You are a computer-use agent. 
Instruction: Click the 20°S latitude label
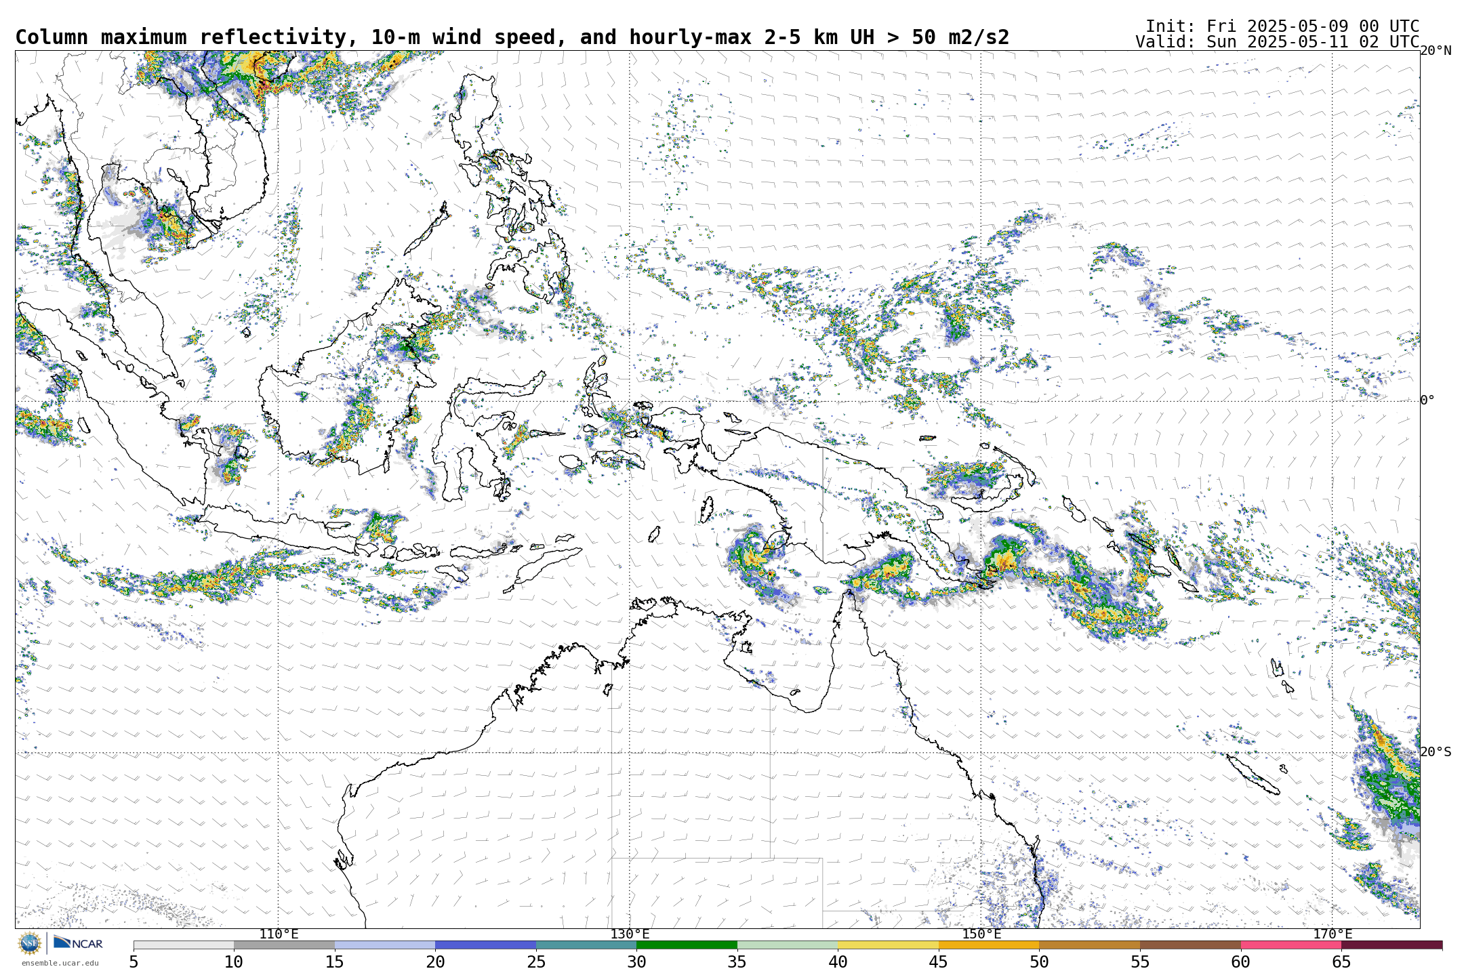pos(1436,752)
